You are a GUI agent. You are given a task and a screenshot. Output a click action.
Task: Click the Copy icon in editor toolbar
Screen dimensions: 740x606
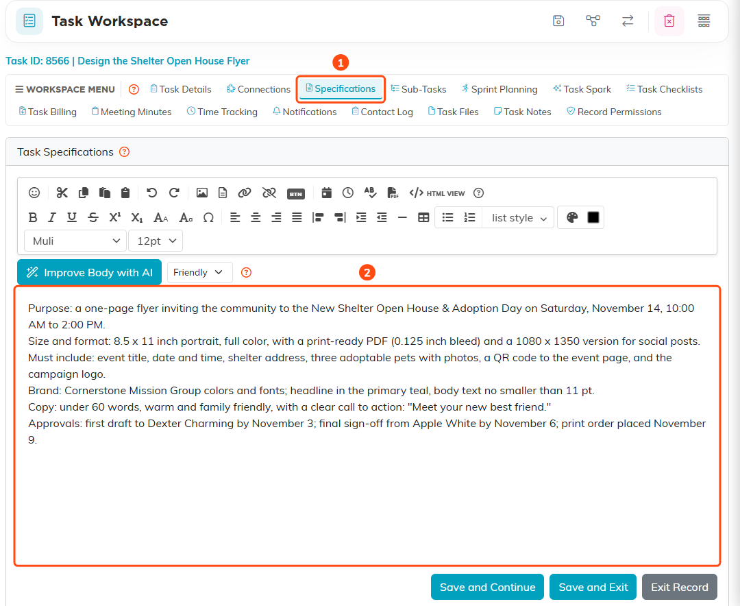point(84,193)
